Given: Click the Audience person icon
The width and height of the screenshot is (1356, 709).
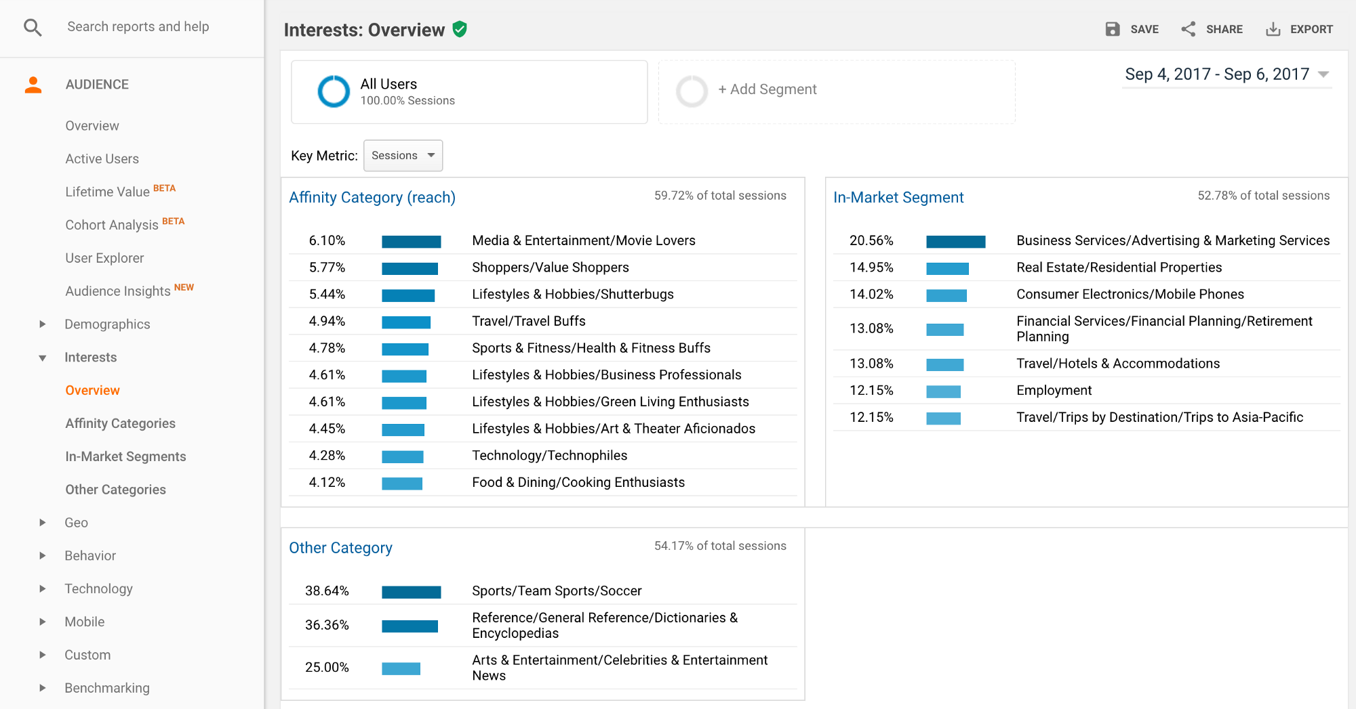Looking at the screenshot, I should coord(33,85).
